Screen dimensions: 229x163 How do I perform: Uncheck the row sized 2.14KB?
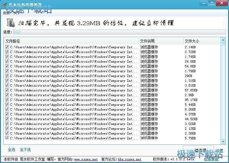[x=7, y=47]
